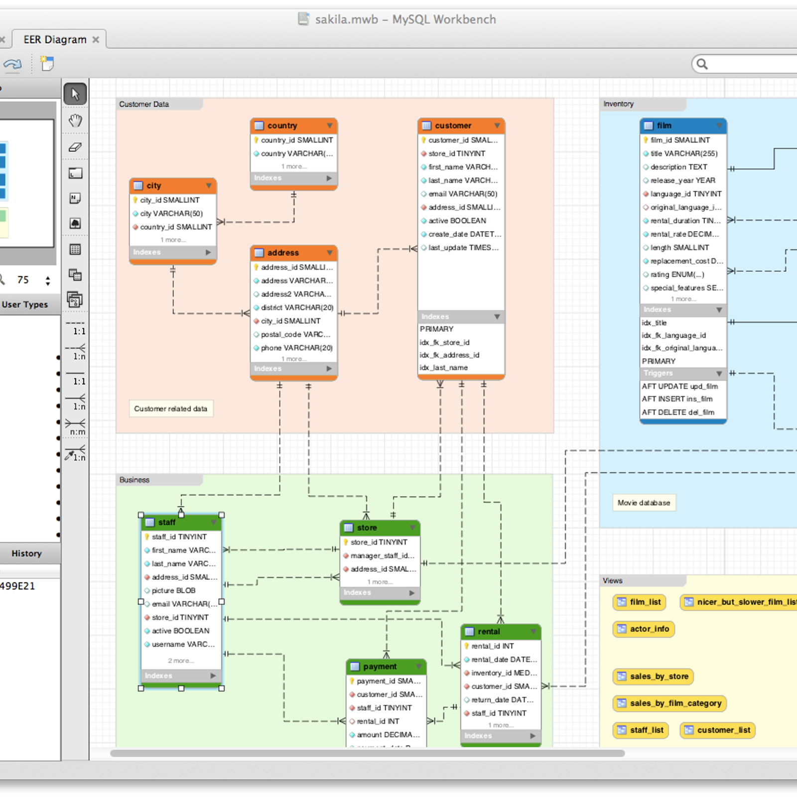
Task: Click the sales_by_store view
Action: click(x=653, y=676)
